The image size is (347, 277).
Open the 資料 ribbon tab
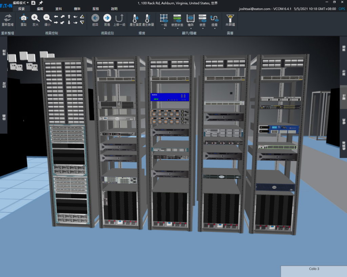[59, 9]
